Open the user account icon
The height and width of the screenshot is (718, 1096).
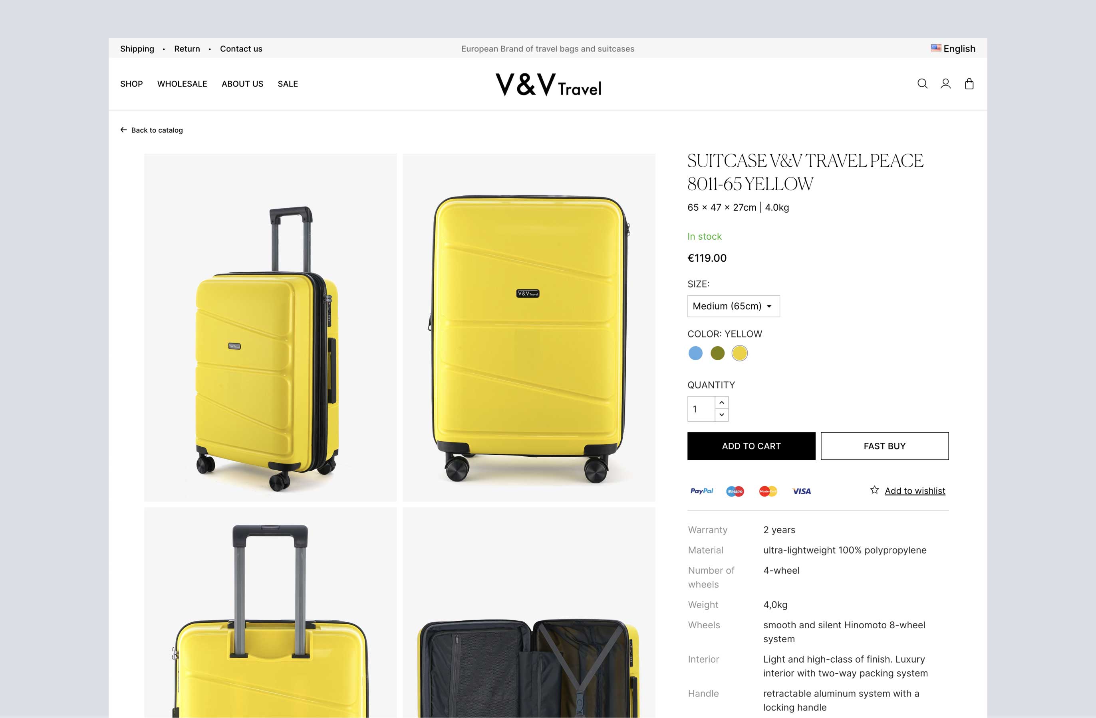coord(945,84)
